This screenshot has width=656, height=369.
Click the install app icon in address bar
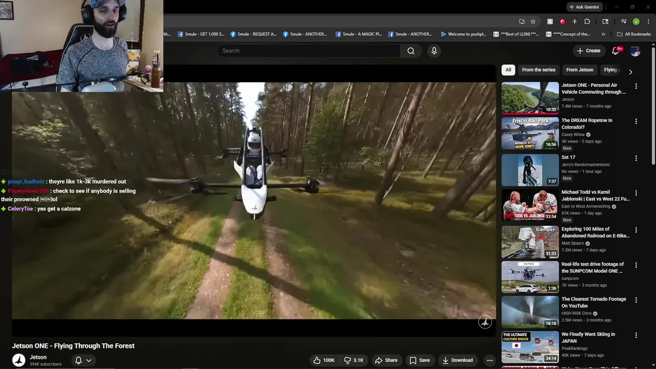click(522, 22)
